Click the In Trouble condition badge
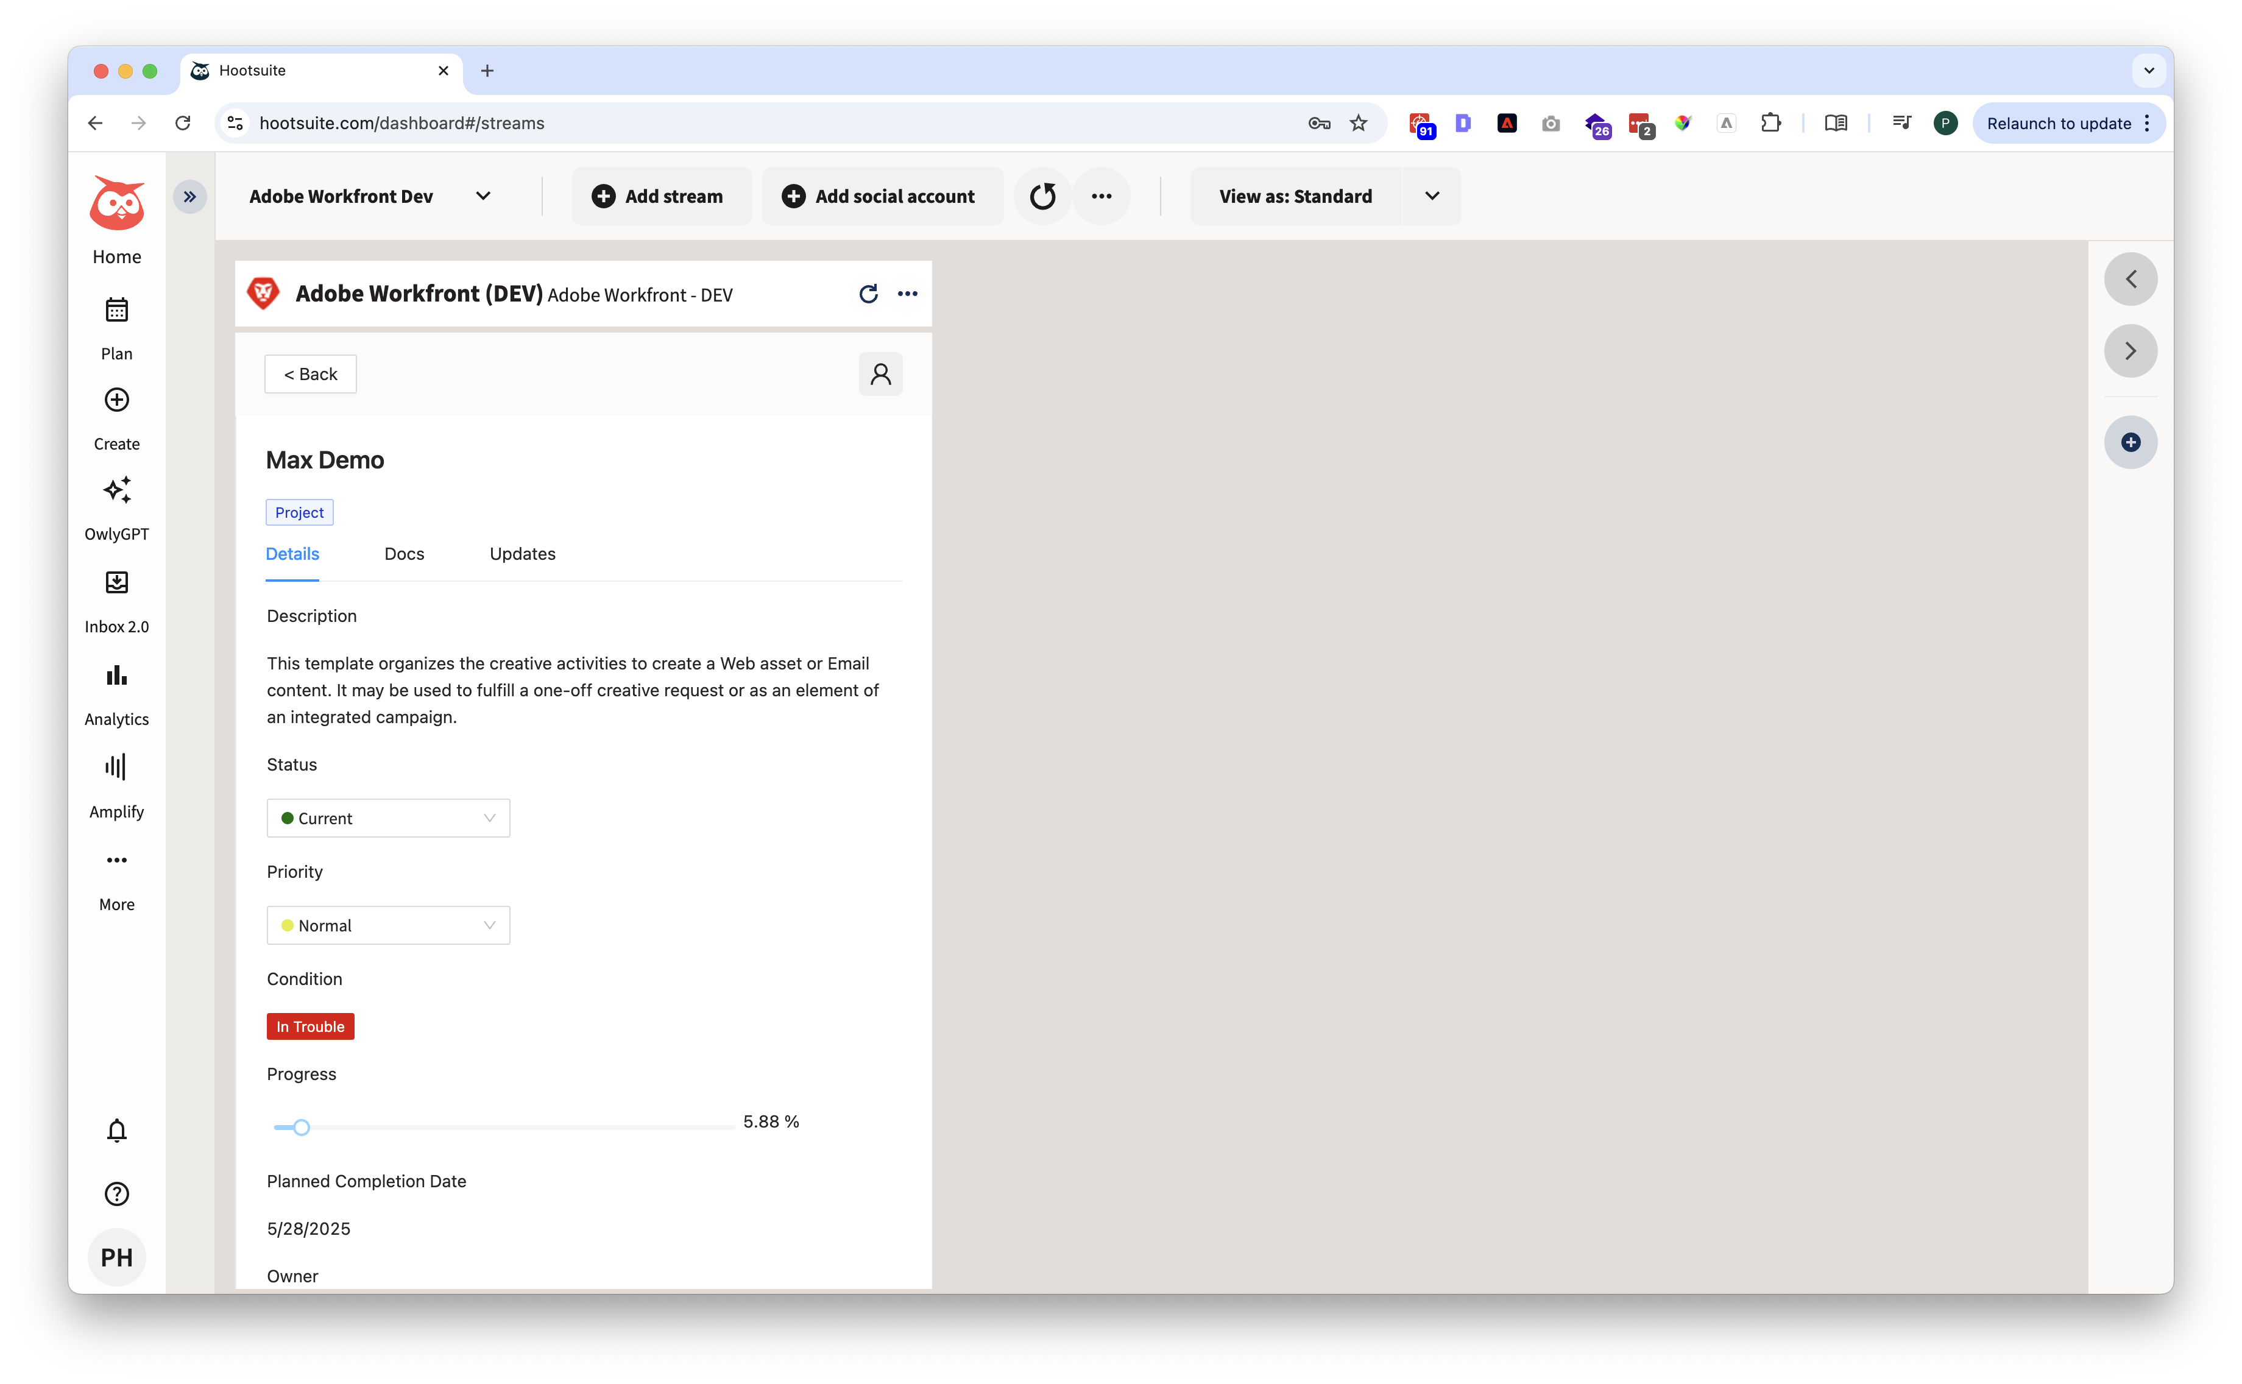2242x1384 pixels. (x=310, y=1027)
